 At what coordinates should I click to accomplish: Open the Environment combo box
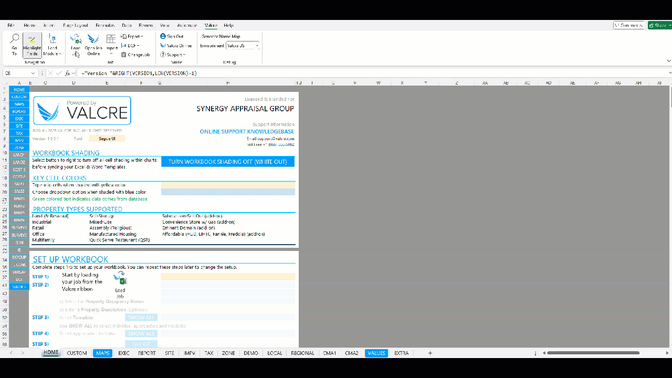tap(243, 46)
